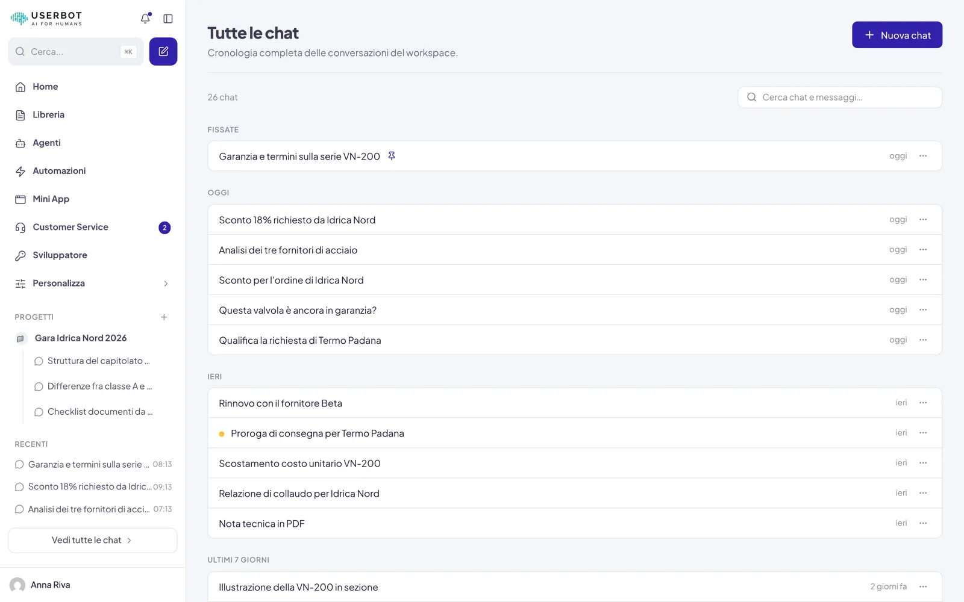Open the Gara Idrica Nord 2026 project
Viewport: 964px width, 602px height.
pyautogui.click(x=93, y=338)
